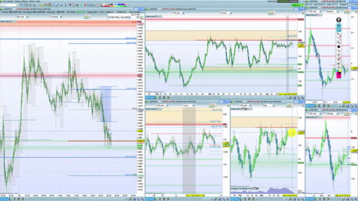Open the 4 hours timeframe dropdown
Screen dimensions: 358x201
(x=226, y=13)
